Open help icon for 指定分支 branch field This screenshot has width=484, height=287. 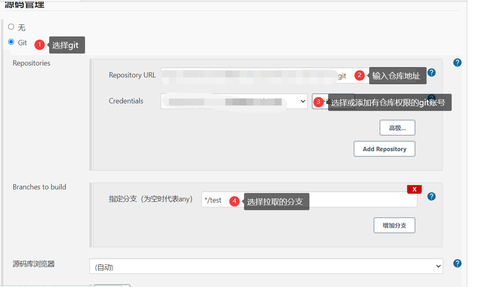[431, 196]
